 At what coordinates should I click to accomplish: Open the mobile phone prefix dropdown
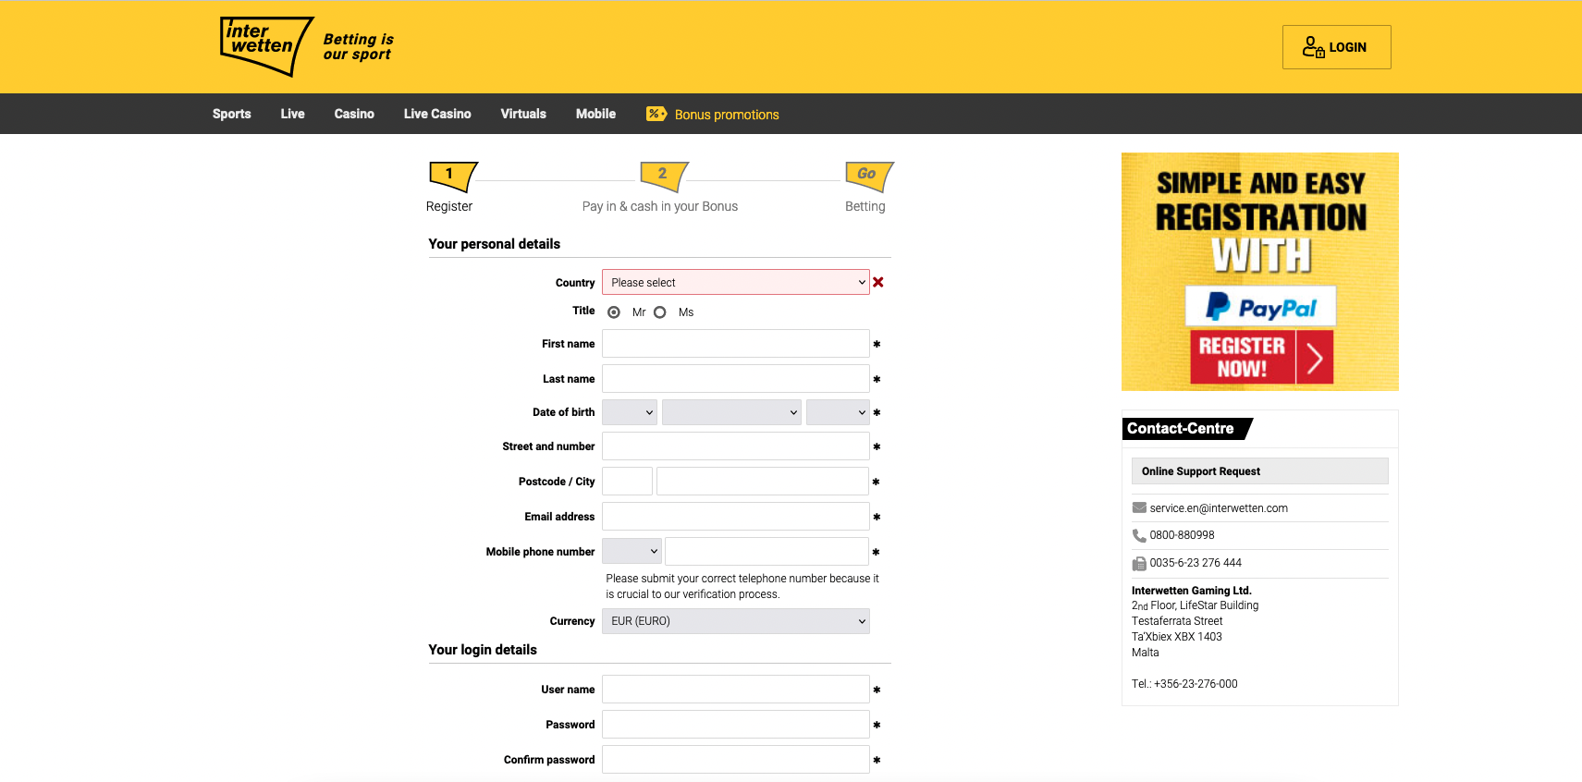click(632, 551)
